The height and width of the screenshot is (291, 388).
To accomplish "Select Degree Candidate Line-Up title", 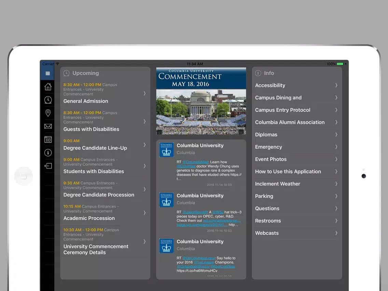I will [95, 148].
